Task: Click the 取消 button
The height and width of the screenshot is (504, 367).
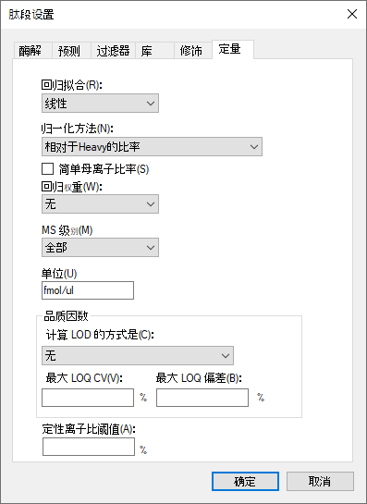Action: 320,481
